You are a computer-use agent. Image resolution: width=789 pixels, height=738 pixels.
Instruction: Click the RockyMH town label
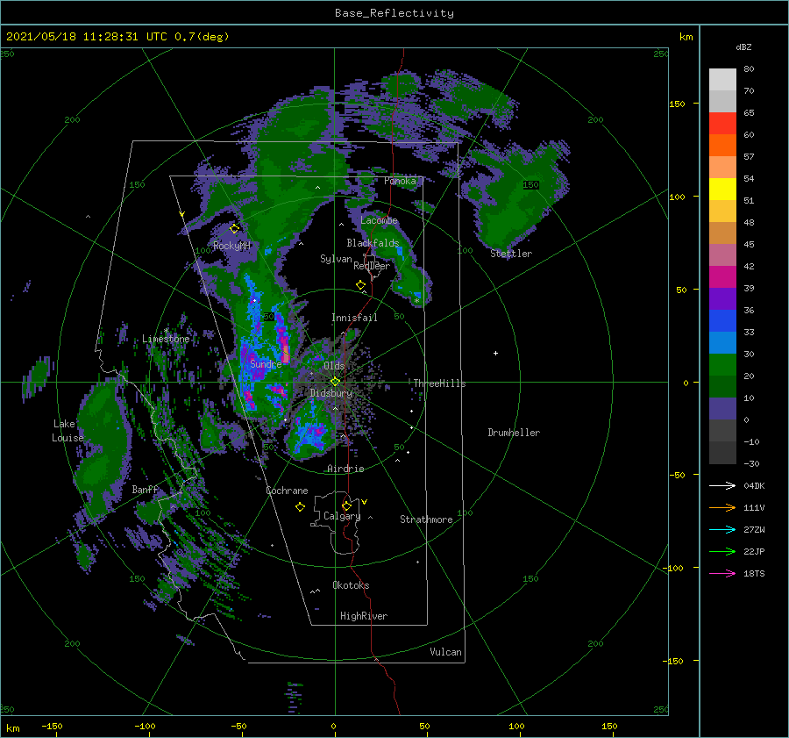pos(231,246)
